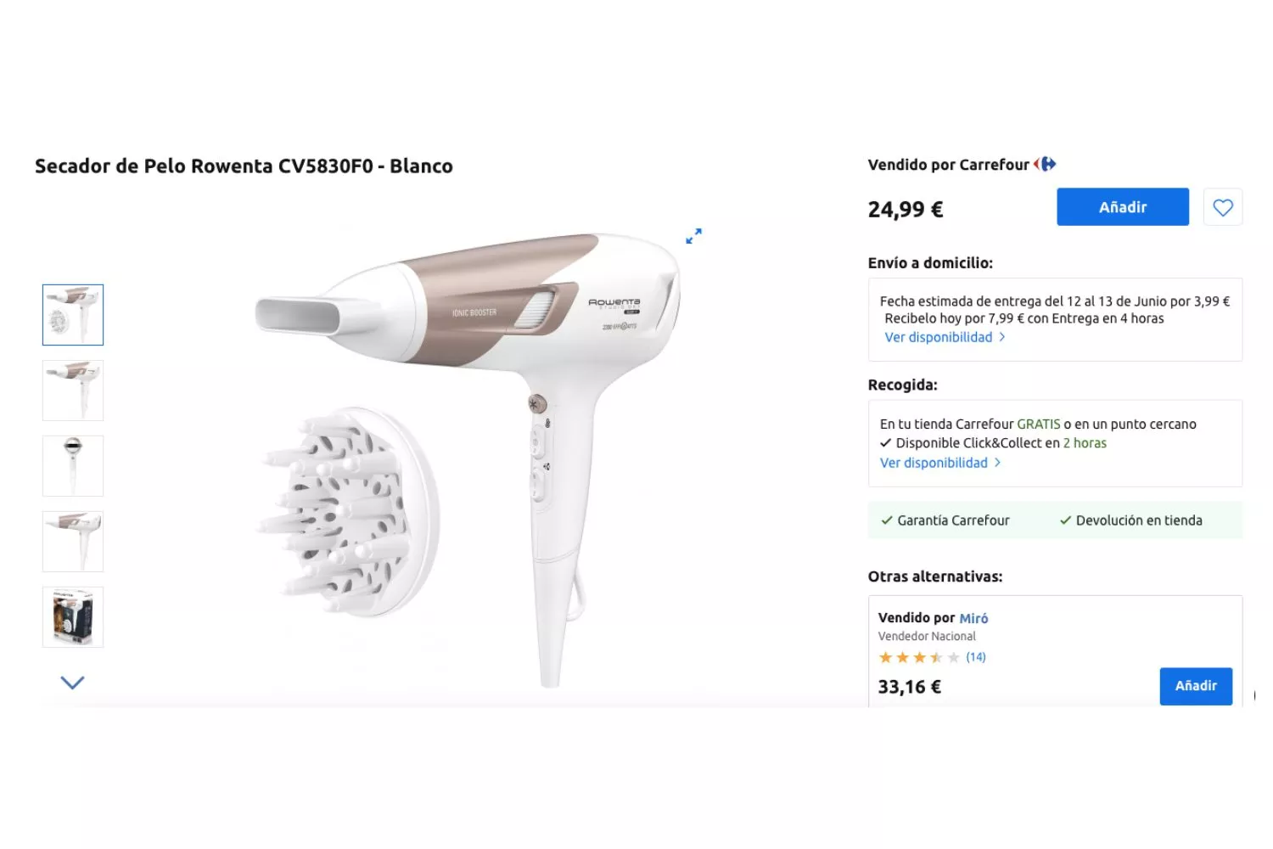Open the (14) seller reviews count

coord(976,657)
